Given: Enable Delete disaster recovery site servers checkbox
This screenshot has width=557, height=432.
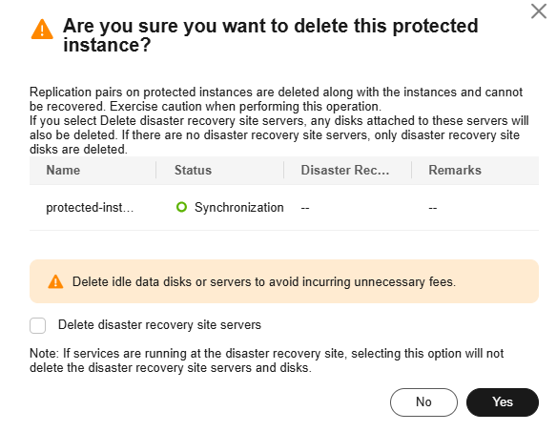Looking at the screenshot, I should [x=37, y=325].
